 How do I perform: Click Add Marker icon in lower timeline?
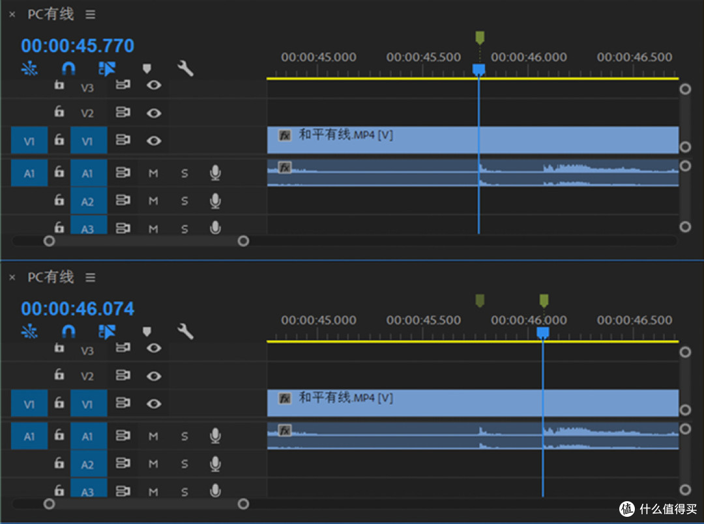(147, 332)
